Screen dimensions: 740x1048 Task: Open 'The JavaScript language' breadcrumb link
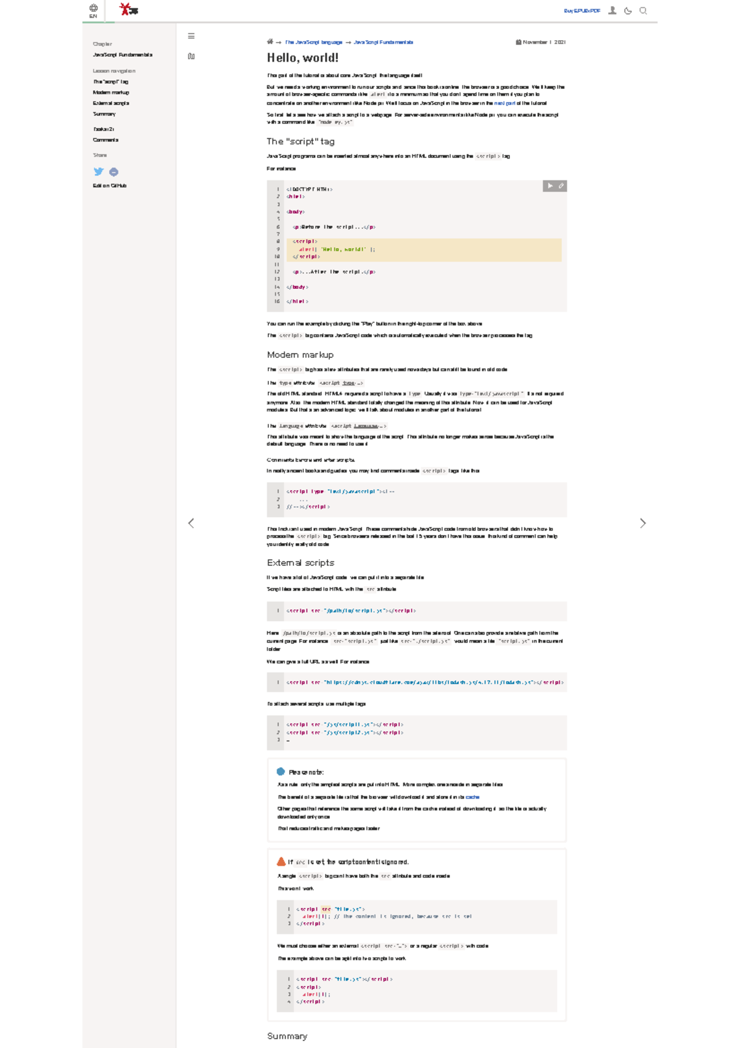(313, 43)
